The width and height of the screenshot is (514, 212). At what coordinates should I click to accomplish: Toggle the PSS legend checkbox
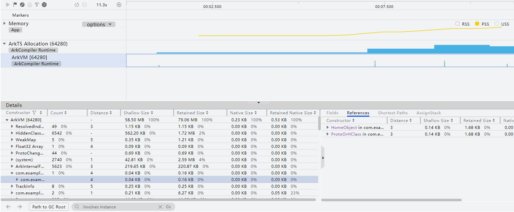[477, 24]
